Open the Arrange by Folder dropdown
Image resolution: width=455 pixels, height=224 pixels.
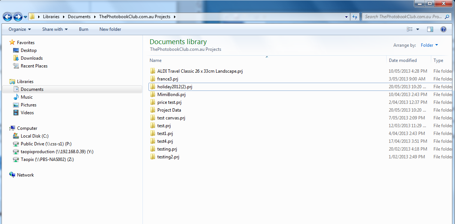(x=429, y=45)
